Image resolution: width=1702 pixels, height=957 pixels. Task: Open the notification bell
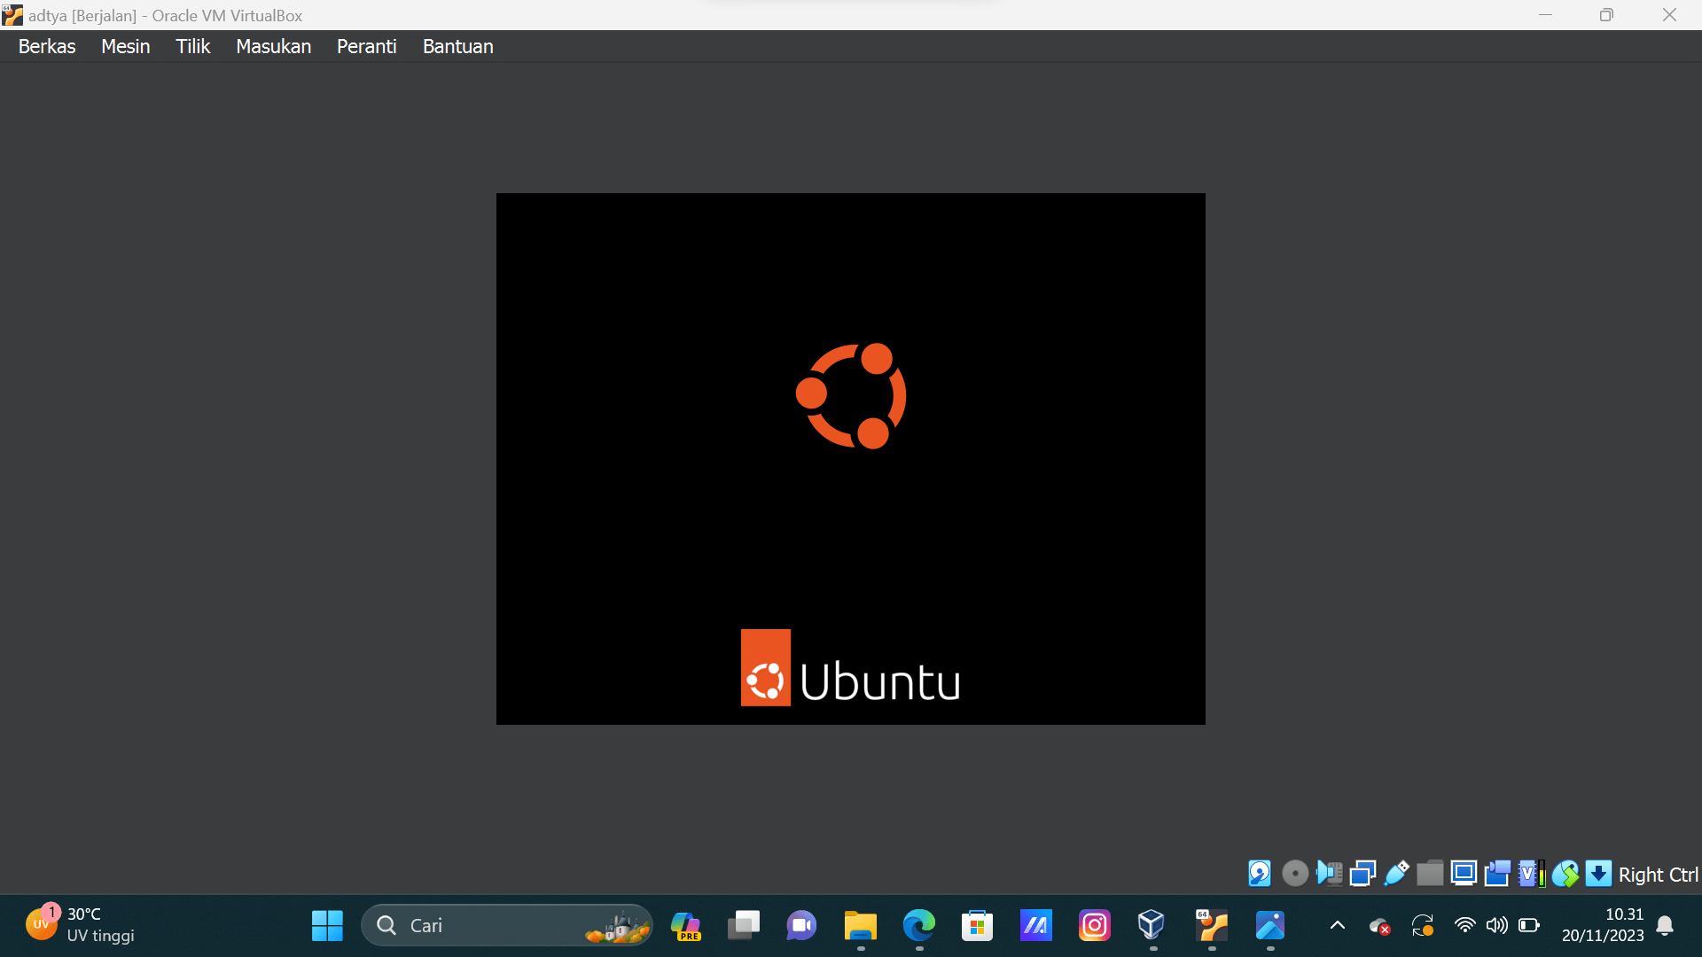tap(1665, 925)
